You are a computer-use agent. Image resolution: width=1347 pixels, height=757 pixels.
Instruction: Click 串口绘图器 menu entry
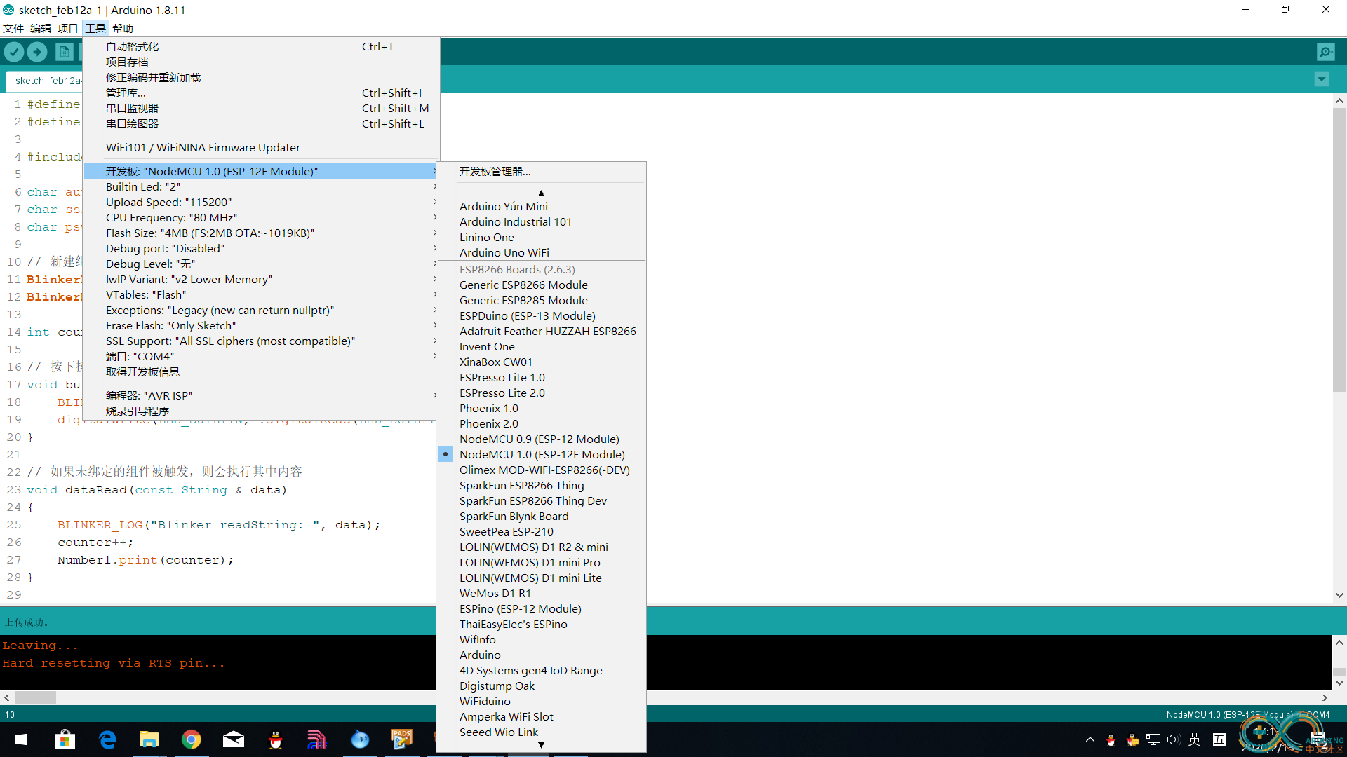pos(261,123)
